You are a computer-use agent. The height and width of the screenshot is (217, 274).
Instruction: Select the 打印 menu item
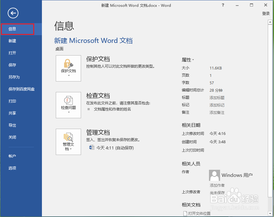click(21, 101)
